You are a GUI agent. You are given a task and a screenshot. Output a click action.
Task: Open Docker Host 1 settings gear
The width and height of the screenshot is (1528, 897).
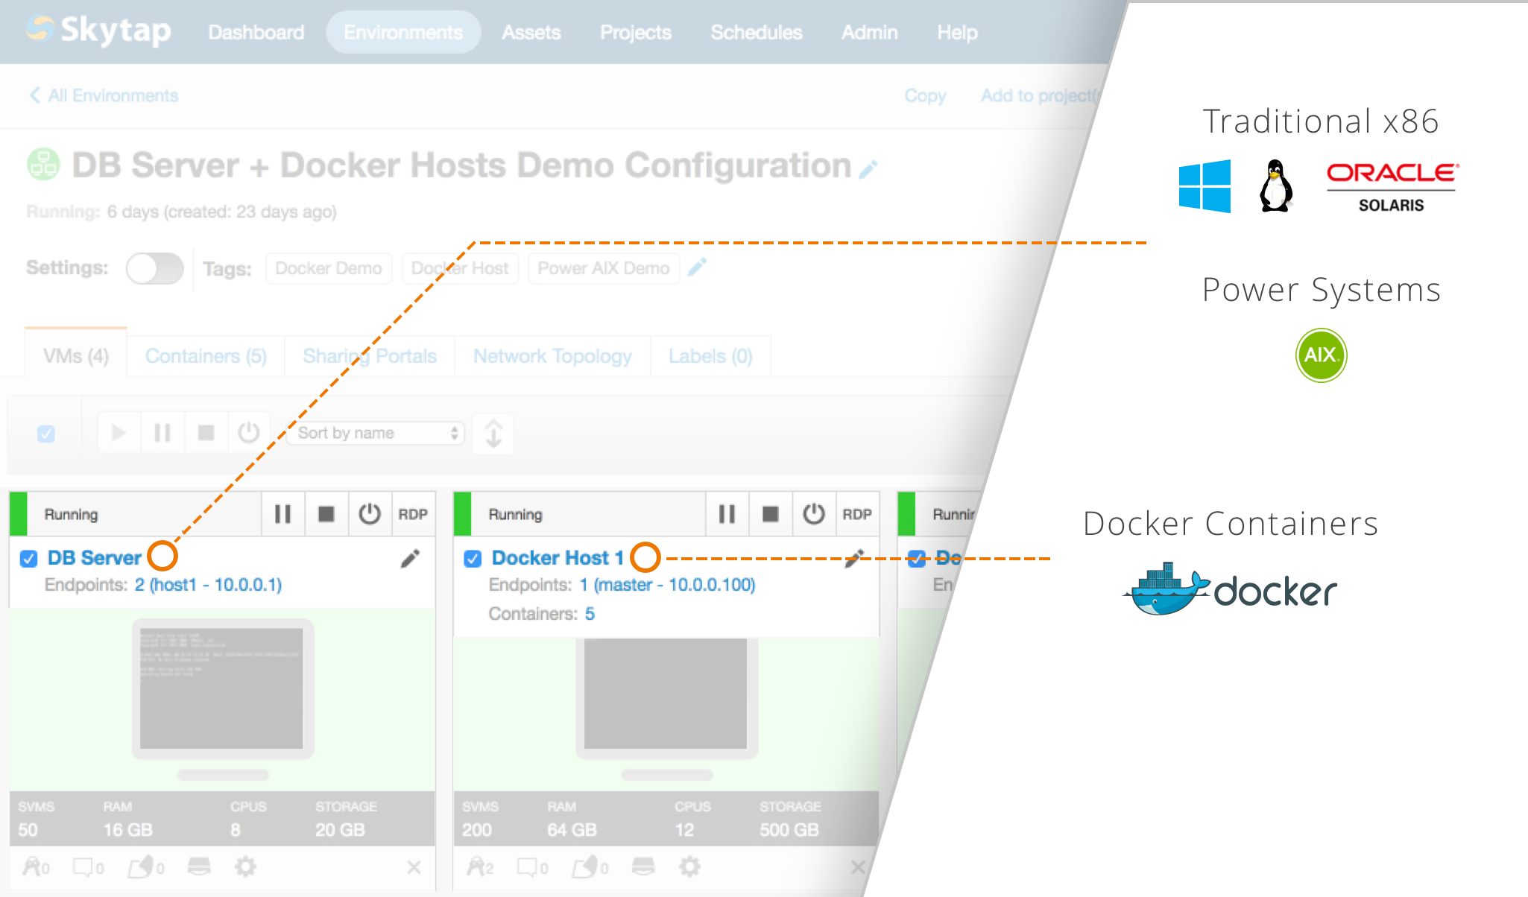[689, 866]
